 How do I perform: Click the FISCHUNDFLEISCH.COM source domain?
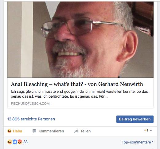point(30,104)
